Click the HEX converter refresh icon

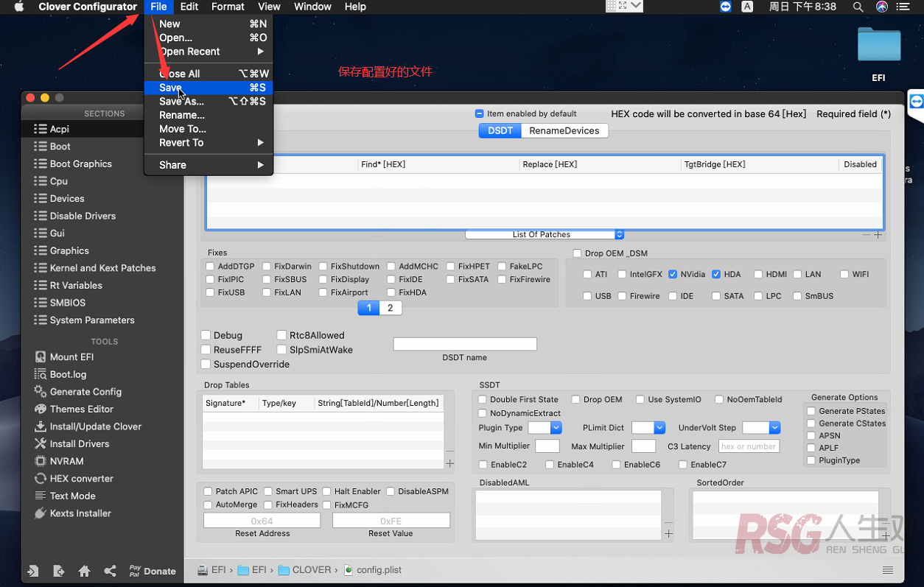pyautogui.click(x=41, y=478)
